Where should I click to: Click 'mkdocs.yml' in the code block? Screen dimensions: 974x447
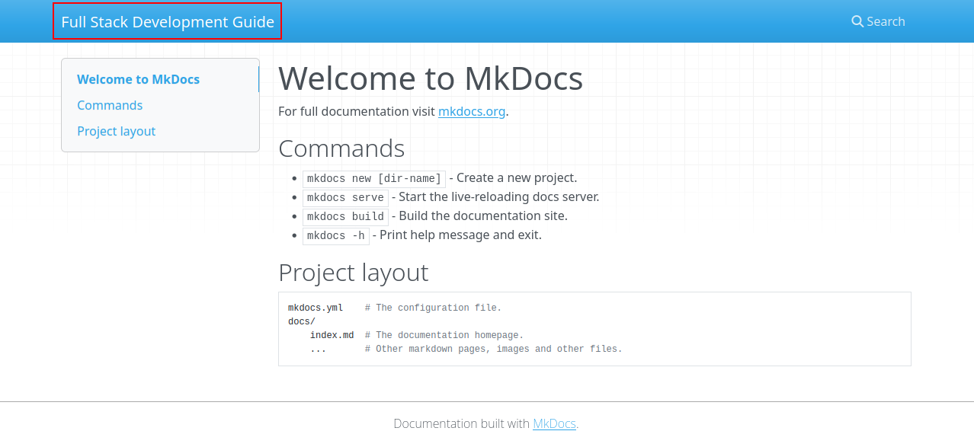coord(316,308)
